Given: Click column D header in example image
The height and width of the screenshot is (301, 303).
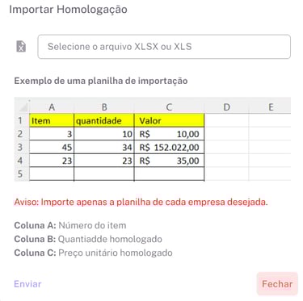Looking at the screenshot, I should (x=227, y=107).
